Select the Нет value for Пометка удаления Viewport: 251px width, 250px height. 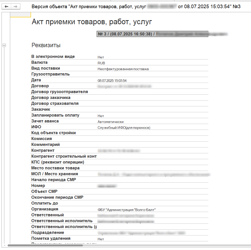click(101, 239)
